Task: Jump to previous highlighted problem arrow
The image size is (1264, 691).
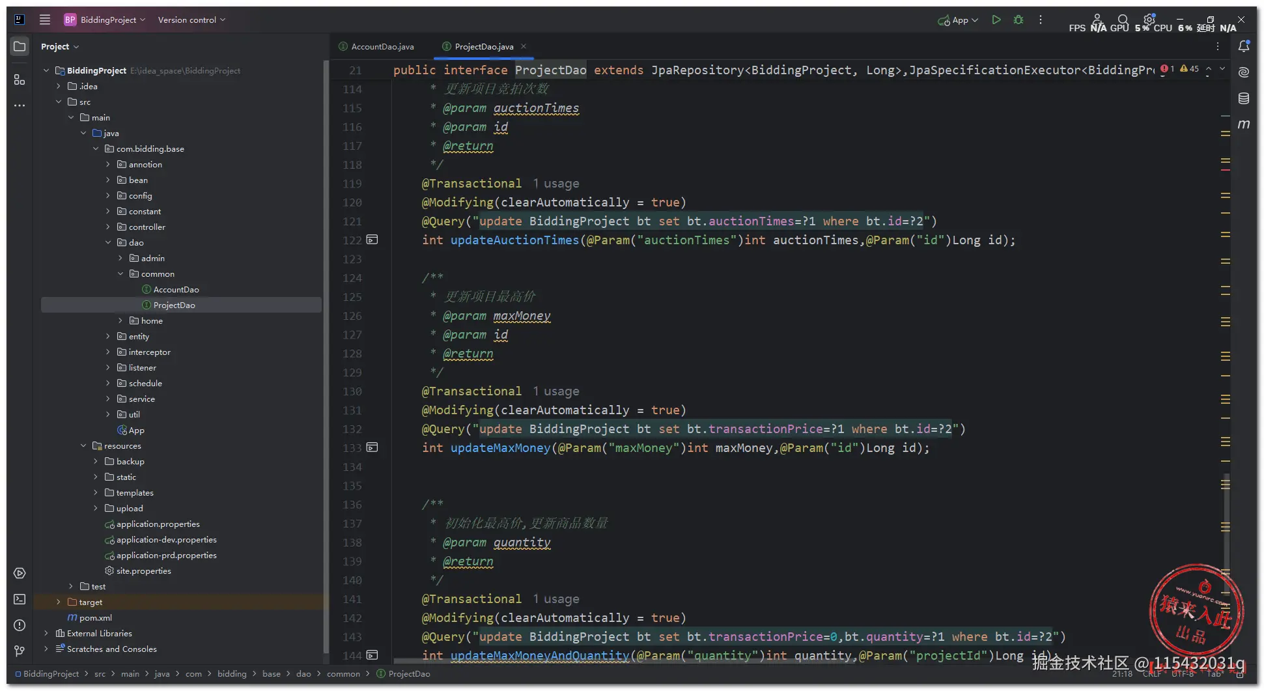Action: [1209, 68]
